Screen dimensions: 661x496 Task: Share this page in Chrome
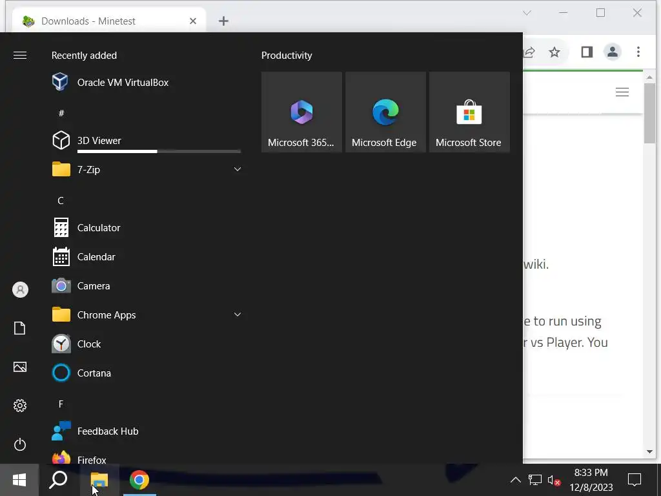coord(529,52)
